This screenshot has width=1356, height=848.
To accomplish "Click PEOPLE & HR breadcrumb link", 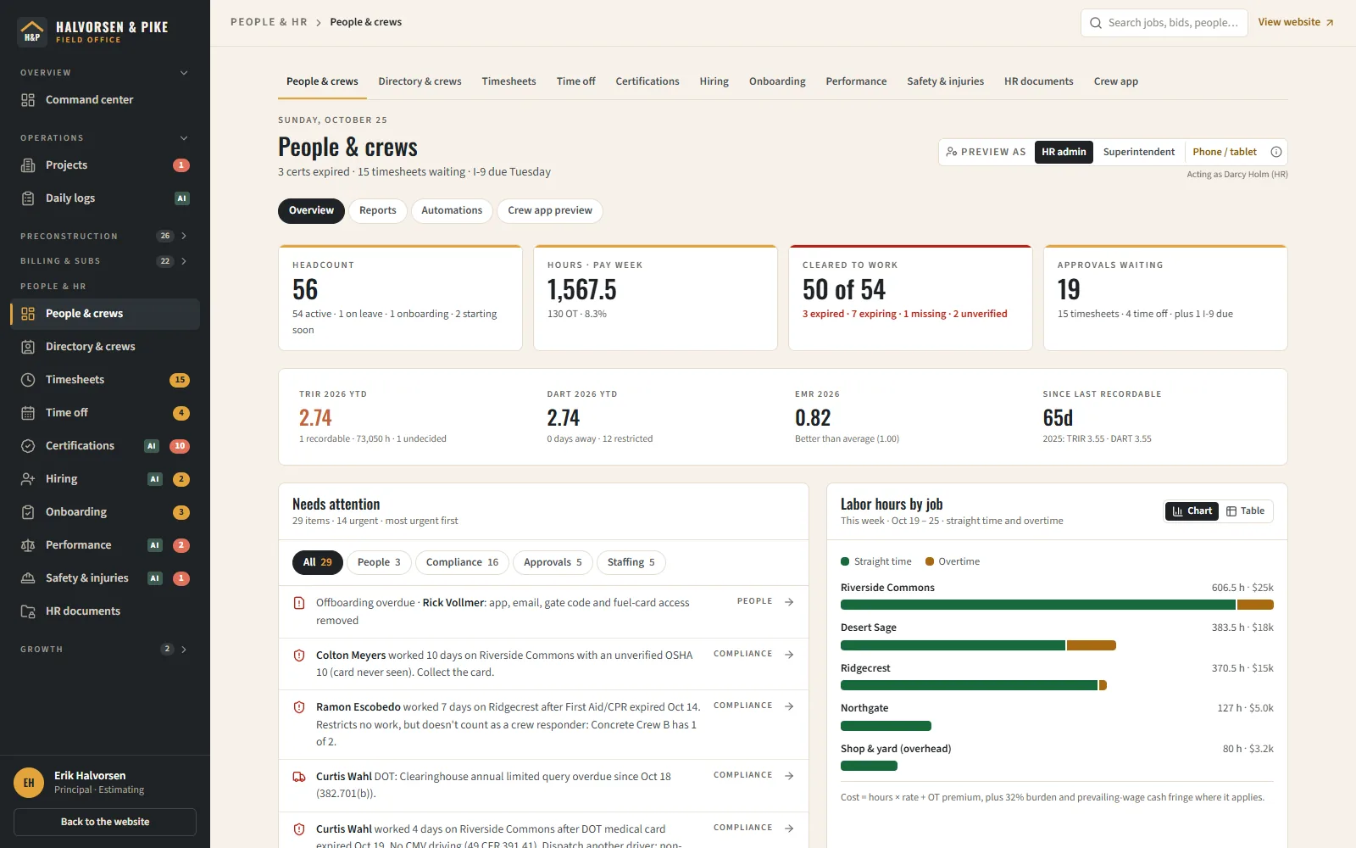I will pyautogui.click(x=269, y=22).
